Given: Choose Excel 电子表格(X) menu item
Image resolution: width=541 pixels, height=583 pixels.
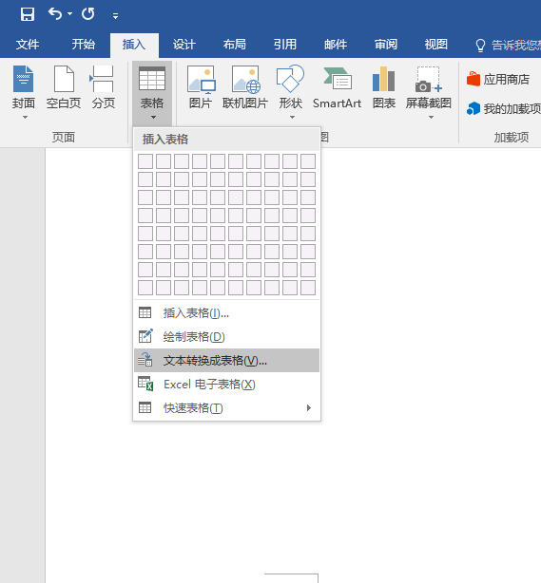Looking at the screenshot, I should point(226,385).
